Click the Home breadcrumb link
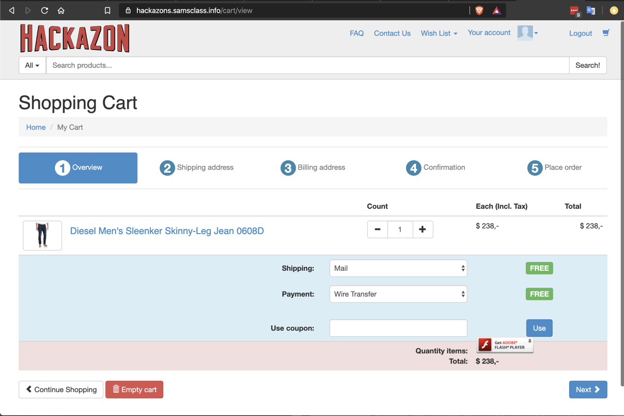 point(36,127)
